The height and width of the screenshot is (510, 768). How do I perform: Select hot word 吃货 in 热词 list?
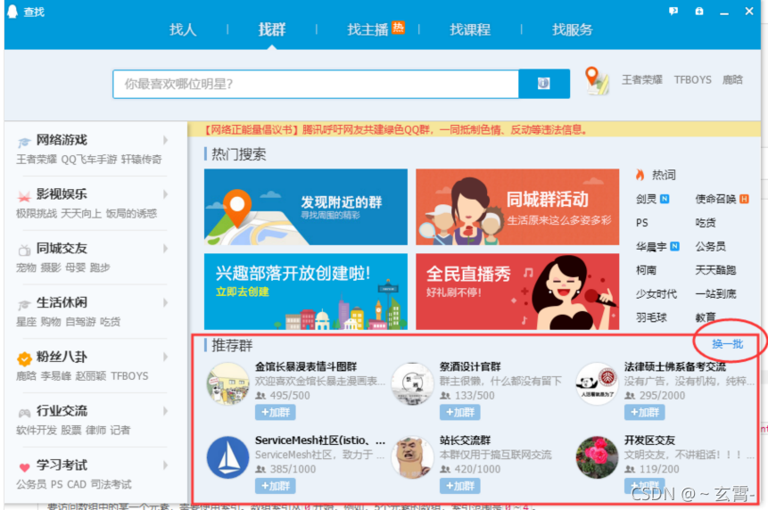tap(706, 223)
